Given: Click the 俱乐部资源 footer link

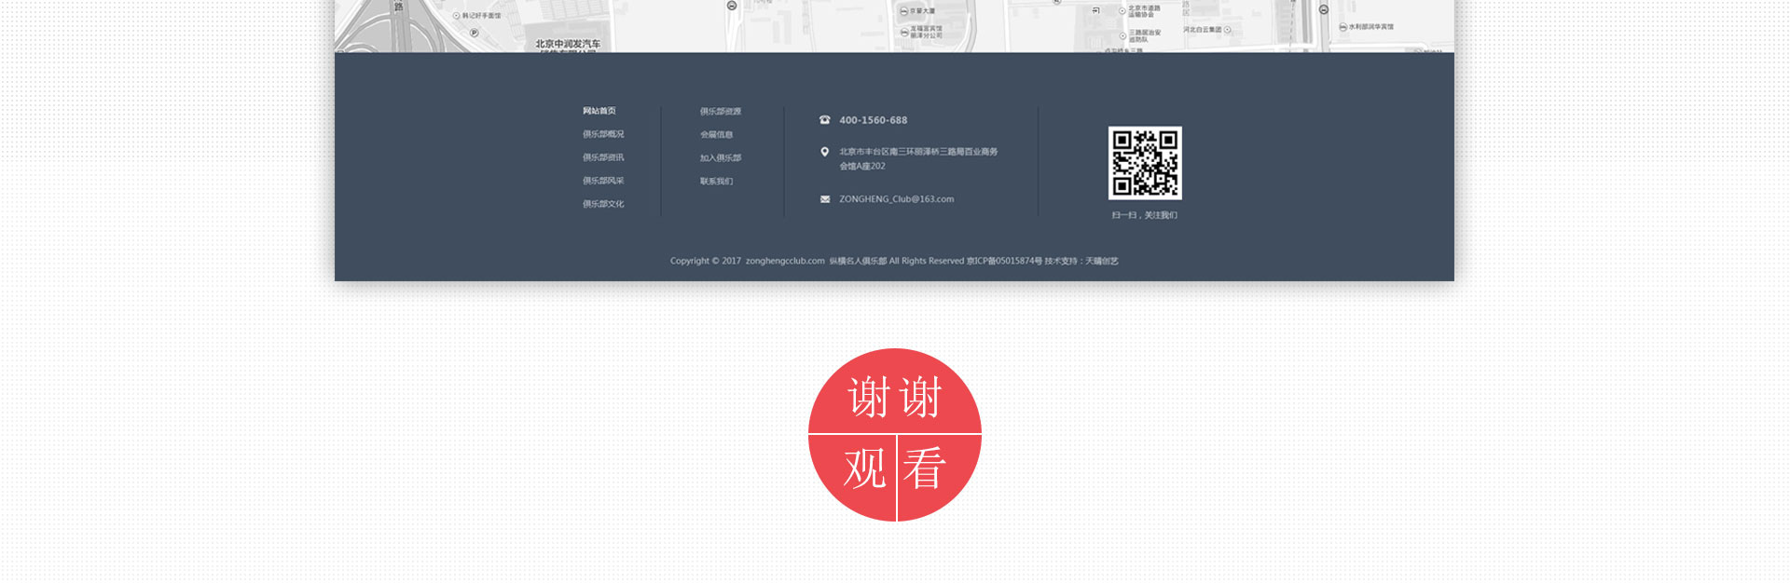Looking at the screenshot, I should [721, 112].
